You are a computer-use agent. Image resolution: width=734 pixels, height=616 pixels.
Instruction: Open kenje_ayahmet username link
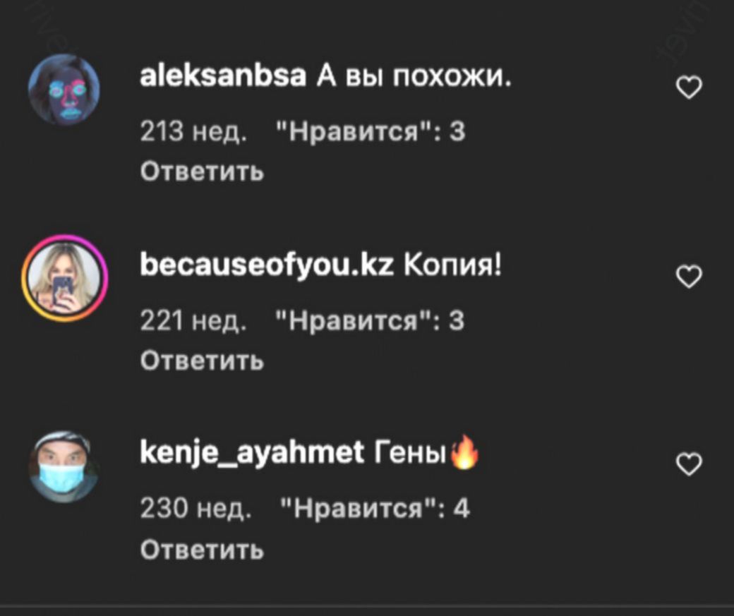click(253, 453)
